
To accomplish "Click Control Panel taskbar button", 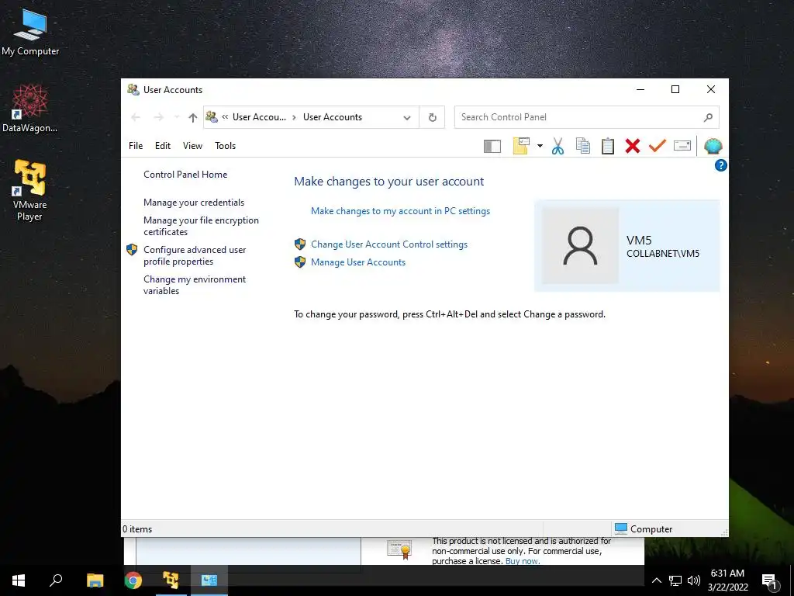I will (x=209, y=580).
